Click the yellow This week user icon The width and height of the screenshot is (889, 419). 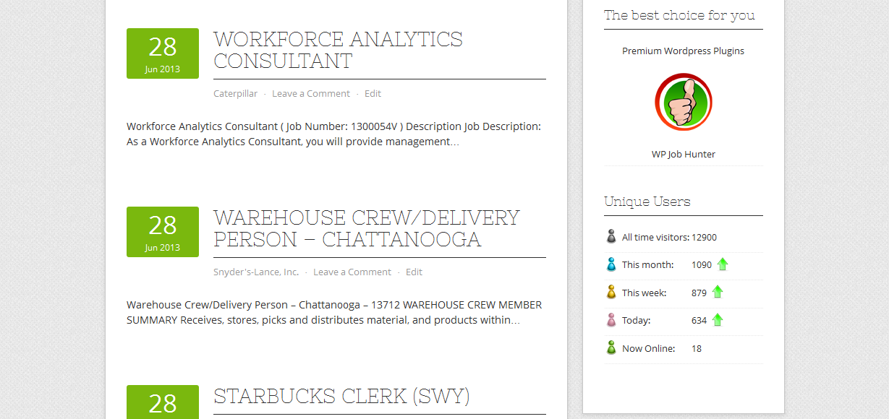coord(611,293)
